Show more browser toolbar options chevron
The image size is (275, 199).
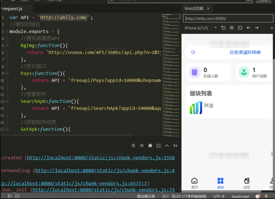pos(272,28)
